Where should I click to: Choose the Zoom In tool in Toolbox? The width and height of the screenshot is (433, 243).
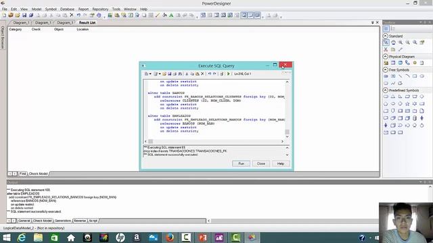tap(401, 43)
